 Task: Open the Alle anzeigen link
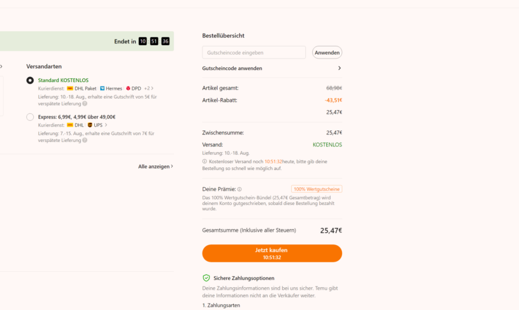pyautogui.click(x=155, y=167)
